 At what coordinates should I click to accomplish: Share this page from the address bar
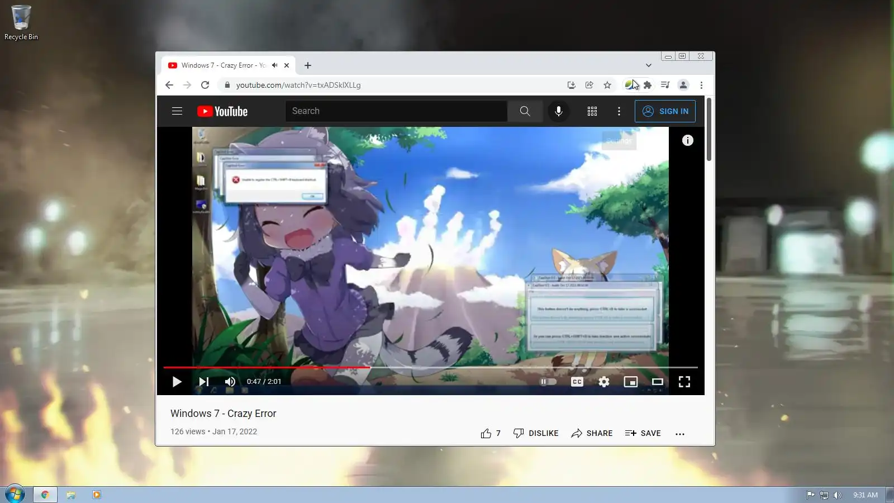click(589, 85)
